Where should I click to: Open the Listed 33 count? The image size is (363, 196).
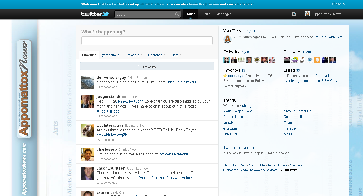298,70
